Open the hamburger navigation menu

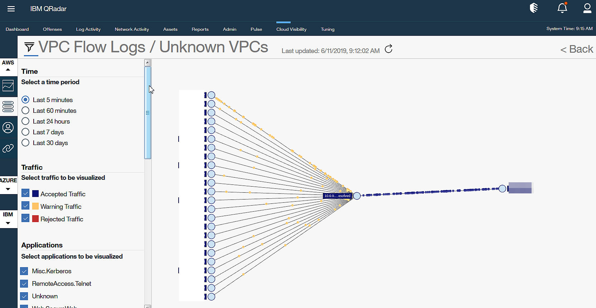point(11,9)
